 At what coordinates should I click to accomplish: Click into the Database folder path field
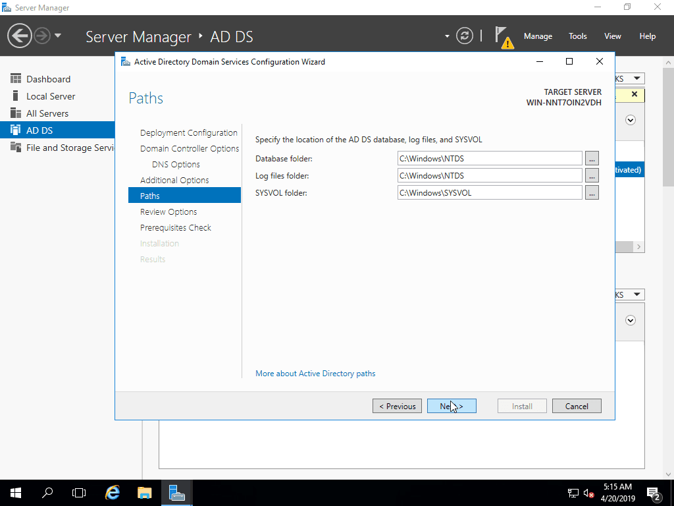pyautogui.click(x=490, y=158)
